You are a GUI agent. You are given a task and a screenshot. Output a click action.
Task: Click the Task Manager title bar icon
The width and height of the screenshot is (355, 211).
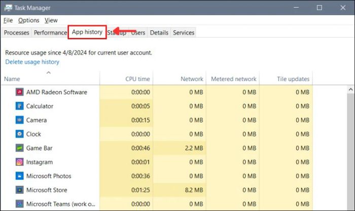8,8
